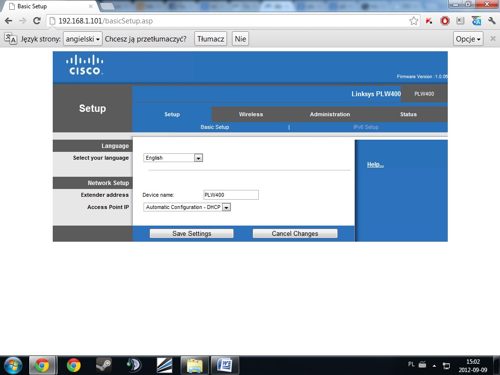The image size is (500, 375).
Task: Click the translate bar language icon
Action: 10,39
